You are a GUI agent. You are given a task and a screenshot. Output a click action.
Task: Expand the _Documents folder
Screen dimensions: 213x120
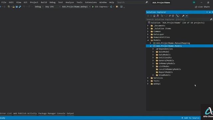148,26
